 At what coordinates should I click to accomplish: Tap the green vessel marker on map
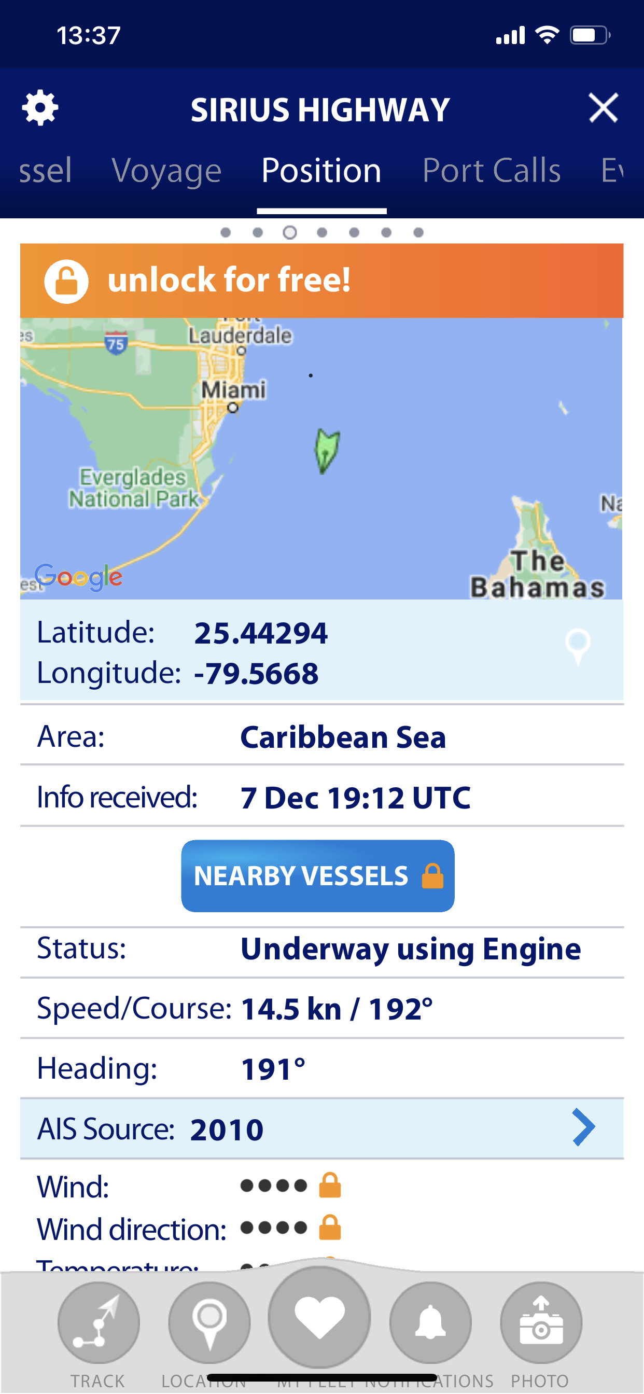pyautogui.click(x=327, y=451)
